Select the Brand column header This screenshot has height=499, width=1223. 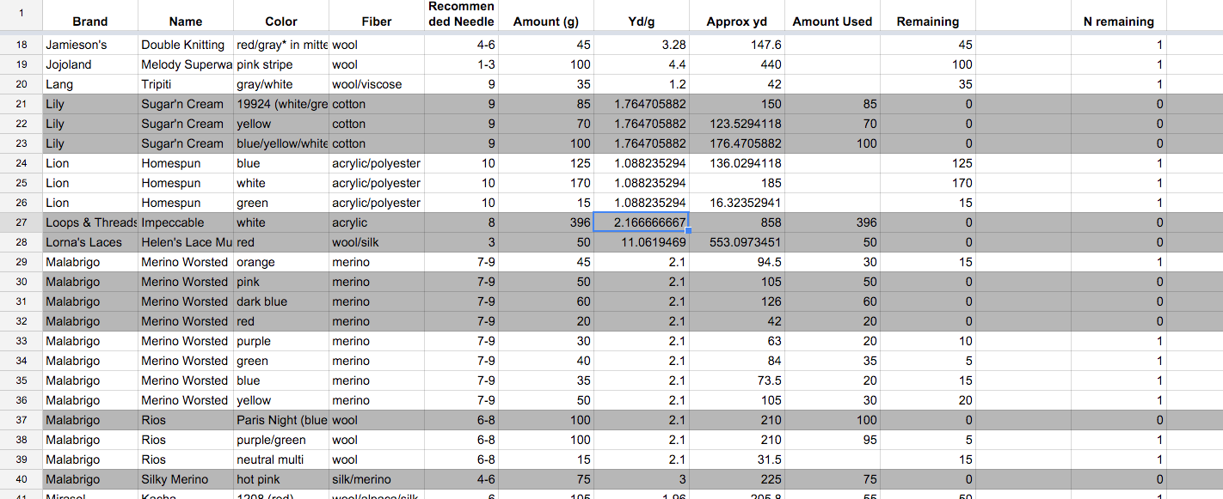click(89, 21)
